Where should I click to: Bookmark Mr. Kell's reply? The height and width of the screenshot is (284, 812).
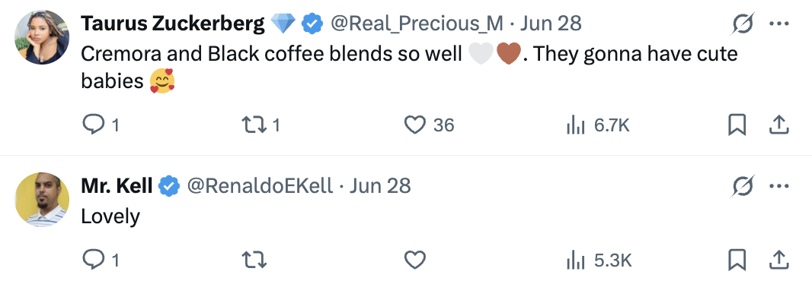click(737, 260)
